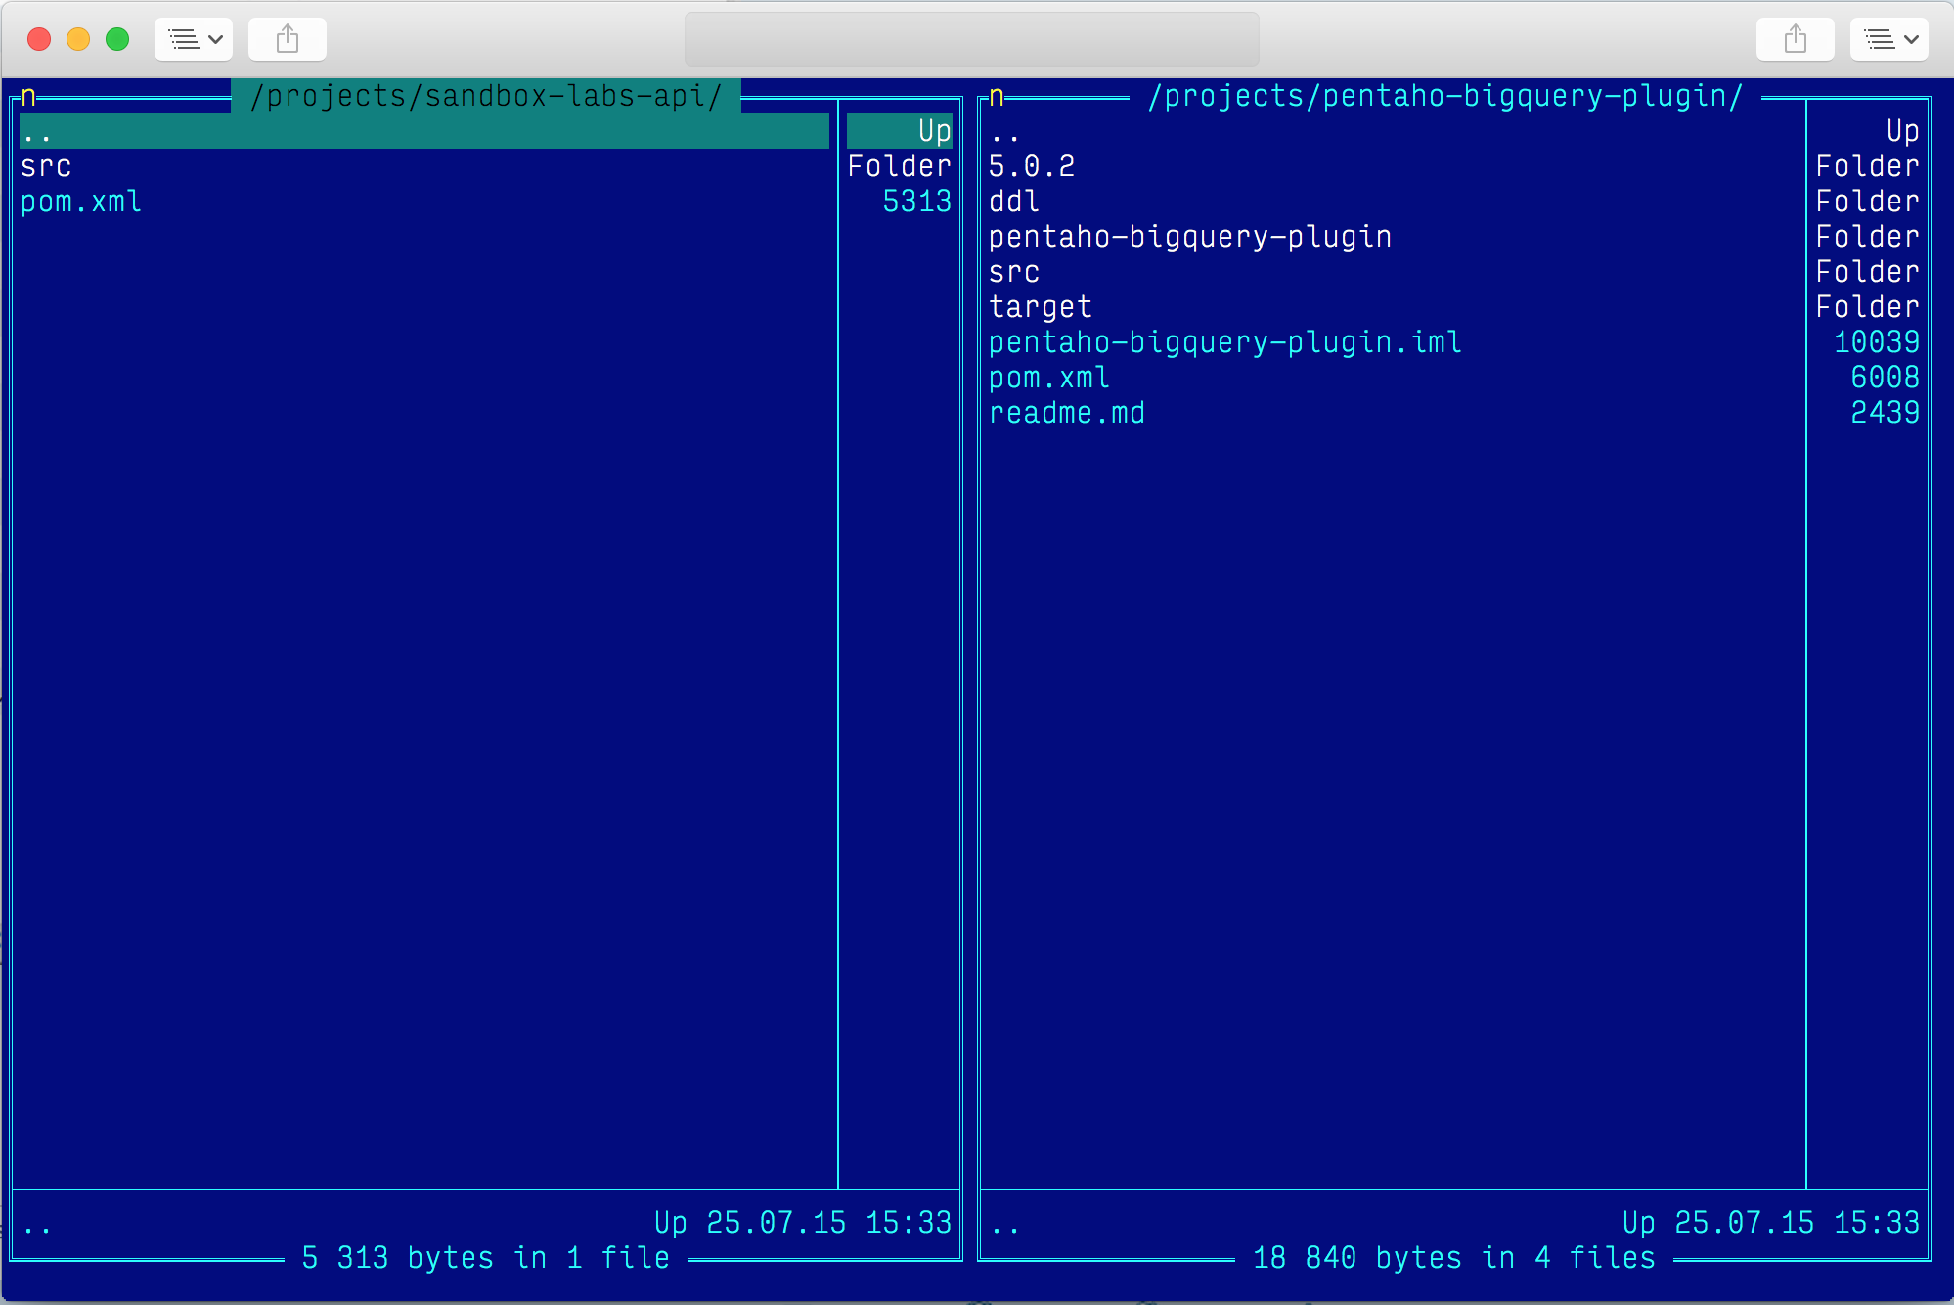Image resolution: width=1954 pixels, height=1305 pixels.
Task: Click the /projects/sandbox-labs-api/ path header
Action: [x=486, y=96]
